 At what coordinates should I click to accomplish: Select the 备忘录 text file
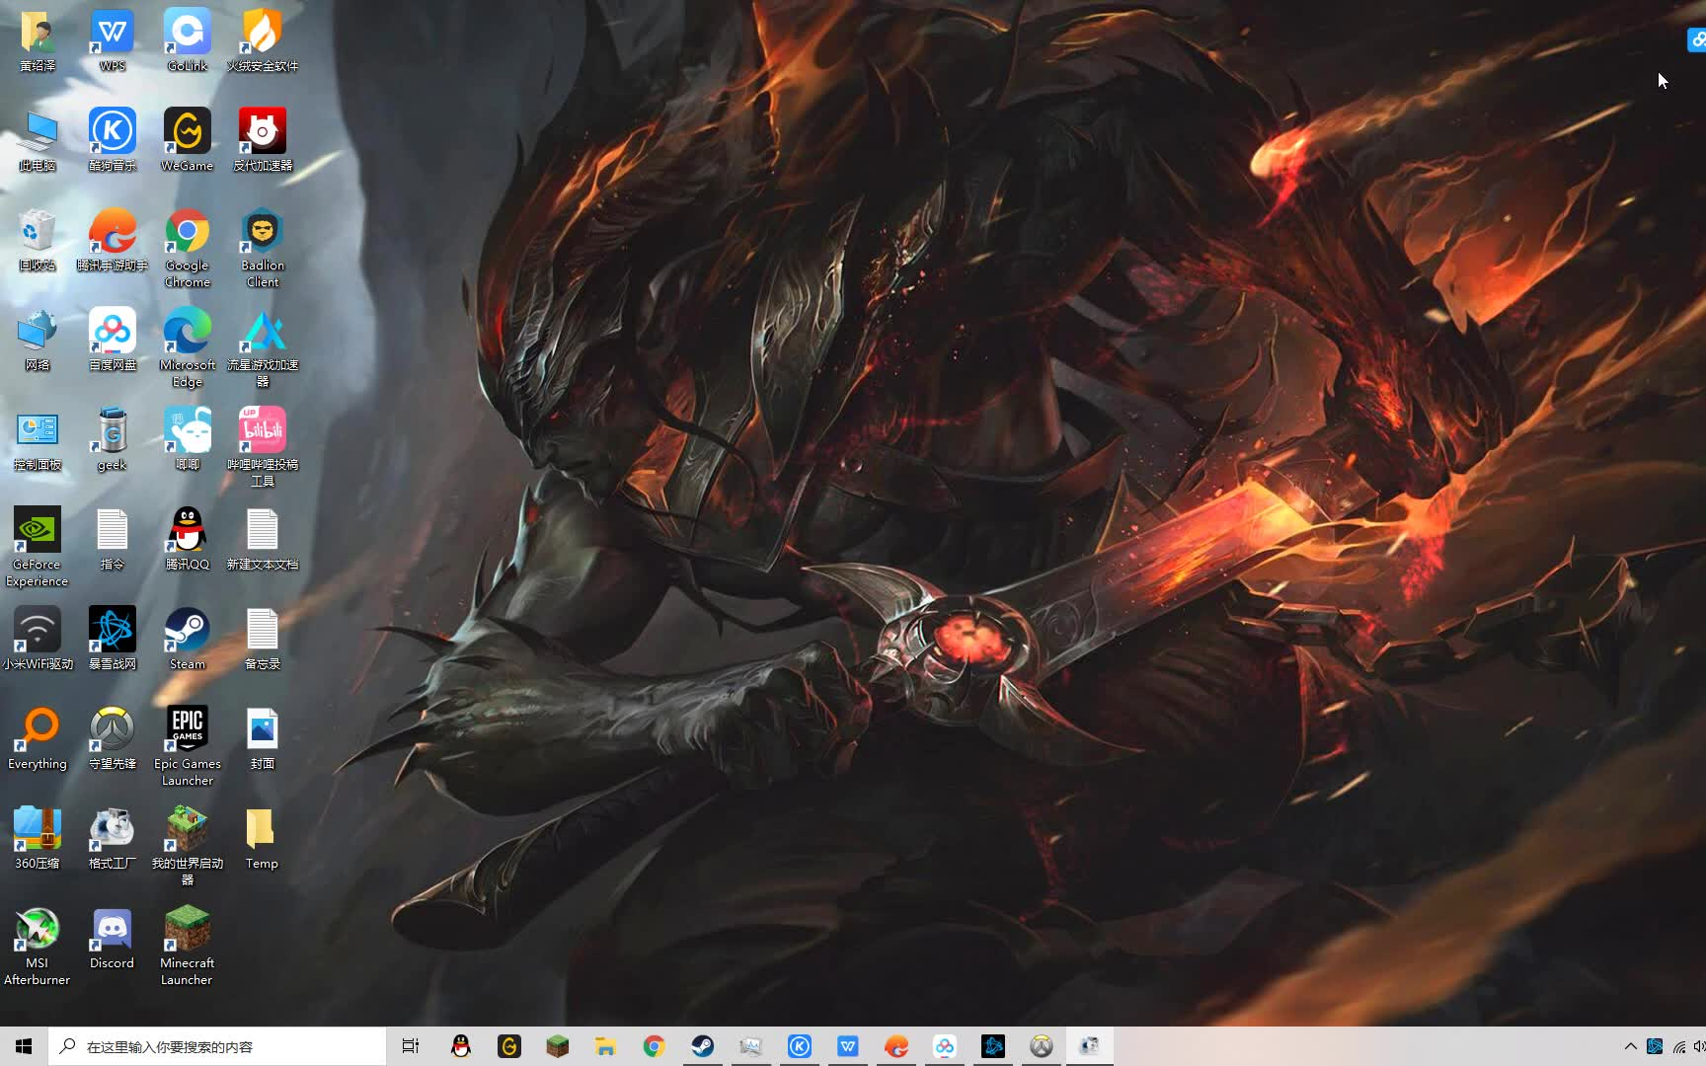[262, 639]
